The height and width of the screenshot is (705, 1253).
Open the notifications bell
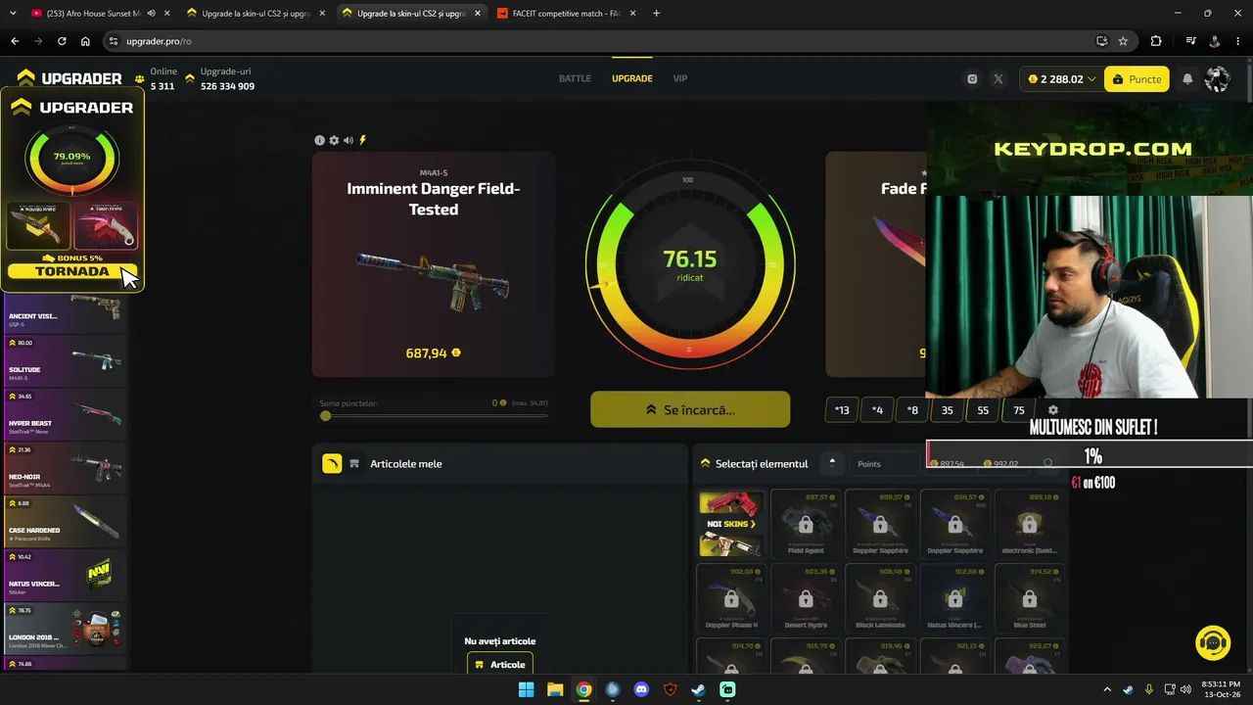coord(1187,79)
